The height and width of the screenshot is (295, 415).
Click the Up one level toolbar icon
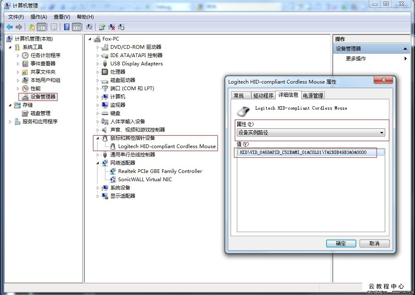point(32,27)
